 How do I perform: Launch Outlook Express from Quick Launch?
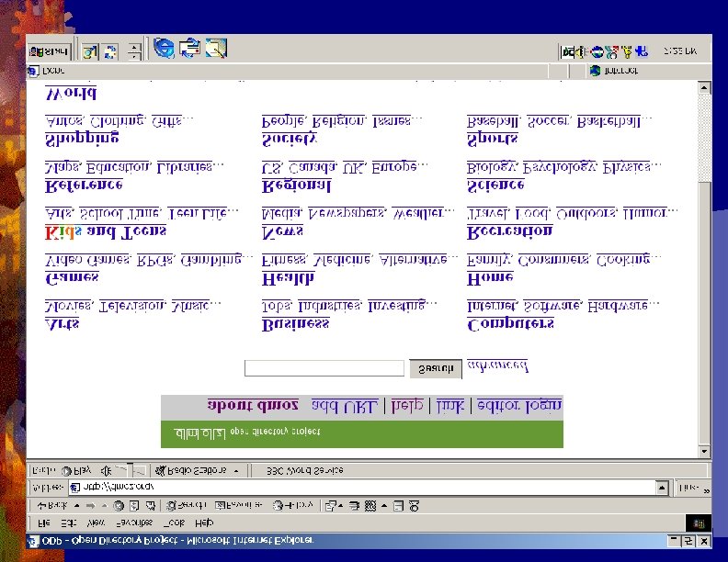[190, 49]
